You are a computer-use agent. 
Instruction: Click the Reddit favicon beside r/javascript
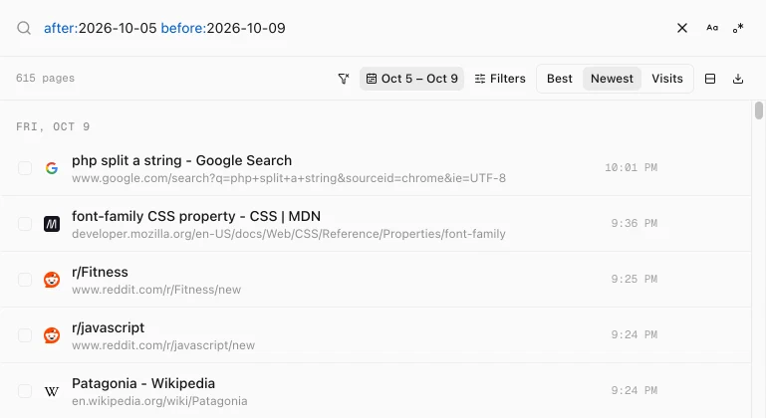(x=52, y=335)
